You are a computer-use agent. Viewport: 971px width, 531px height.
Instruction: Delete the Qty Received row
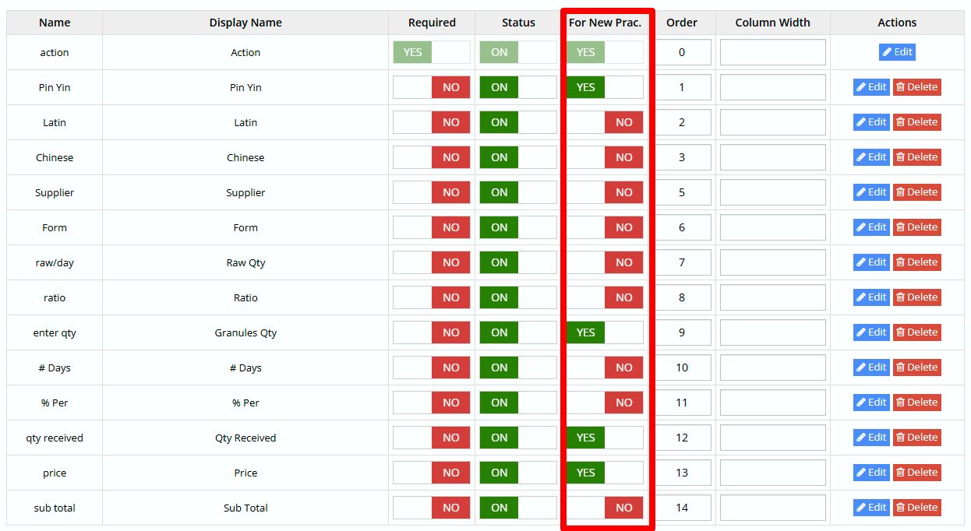pyautogui.click(x=916, y=438)
